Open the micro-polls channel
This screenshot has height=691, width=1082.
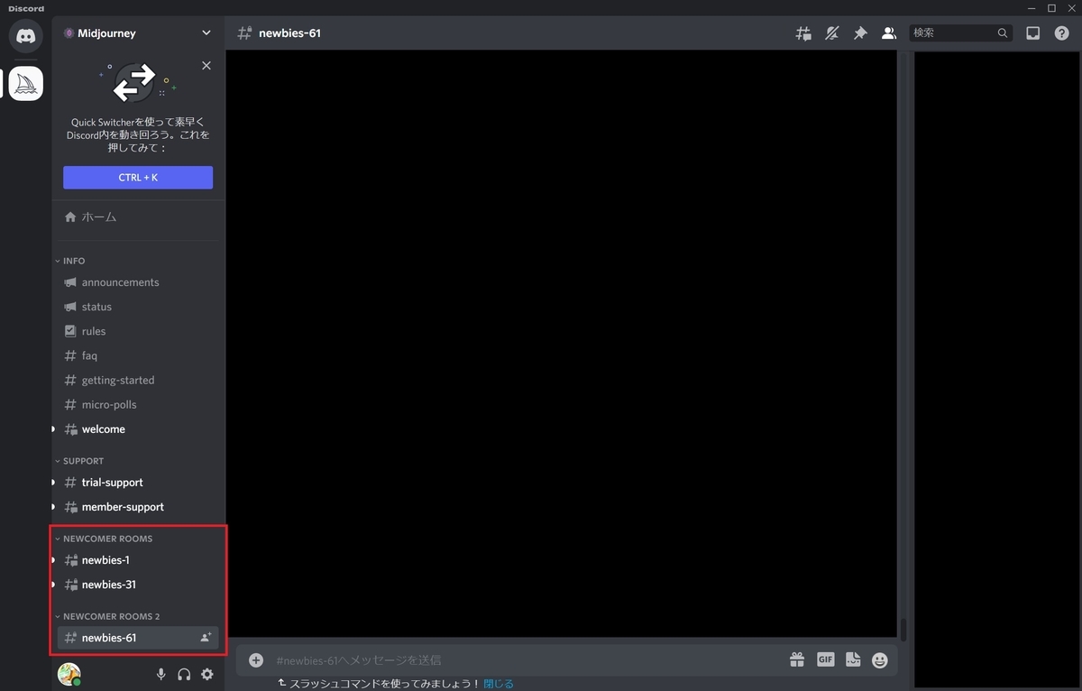click(x=138, y=404)
